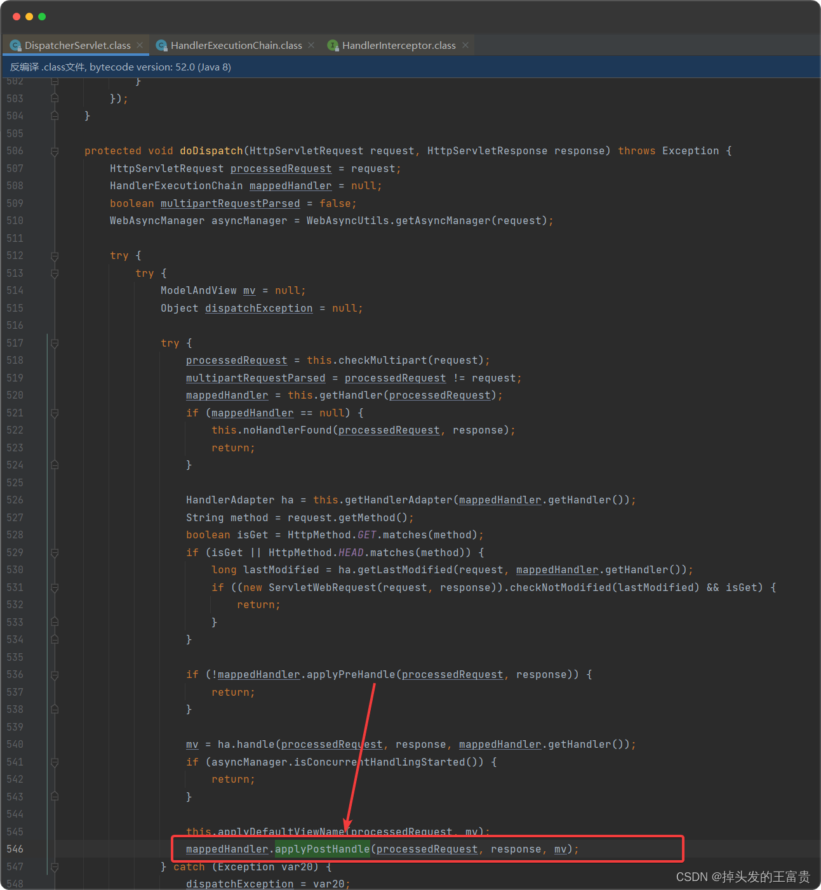Switch to the DispatcherServlet.class tab
821x890 pixels.
pyautogui.click(x=77, y=46)
